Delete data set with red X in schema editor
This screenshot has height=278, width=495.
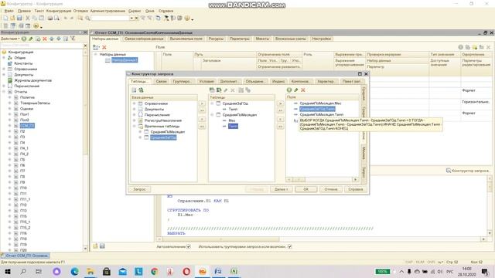pyautogui.click(x=104, y=47)
